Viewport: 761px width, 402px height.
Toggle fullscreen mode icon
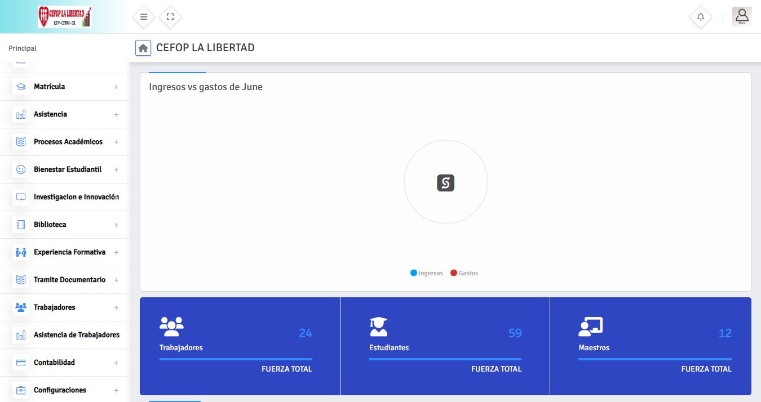click(170, 17)
